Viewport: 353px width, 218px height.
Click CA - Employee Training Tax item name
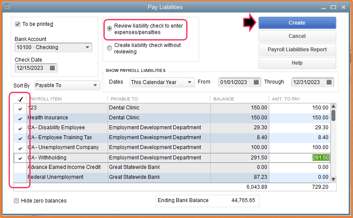click(x=59, y=137)
